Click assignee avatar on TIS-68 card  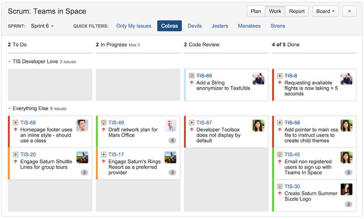pyautogui.click(x=82, y=125)
